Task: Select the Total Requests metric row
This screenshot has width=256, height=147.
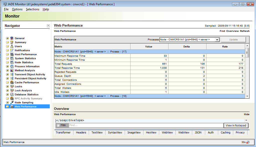Action: [149, 64]
